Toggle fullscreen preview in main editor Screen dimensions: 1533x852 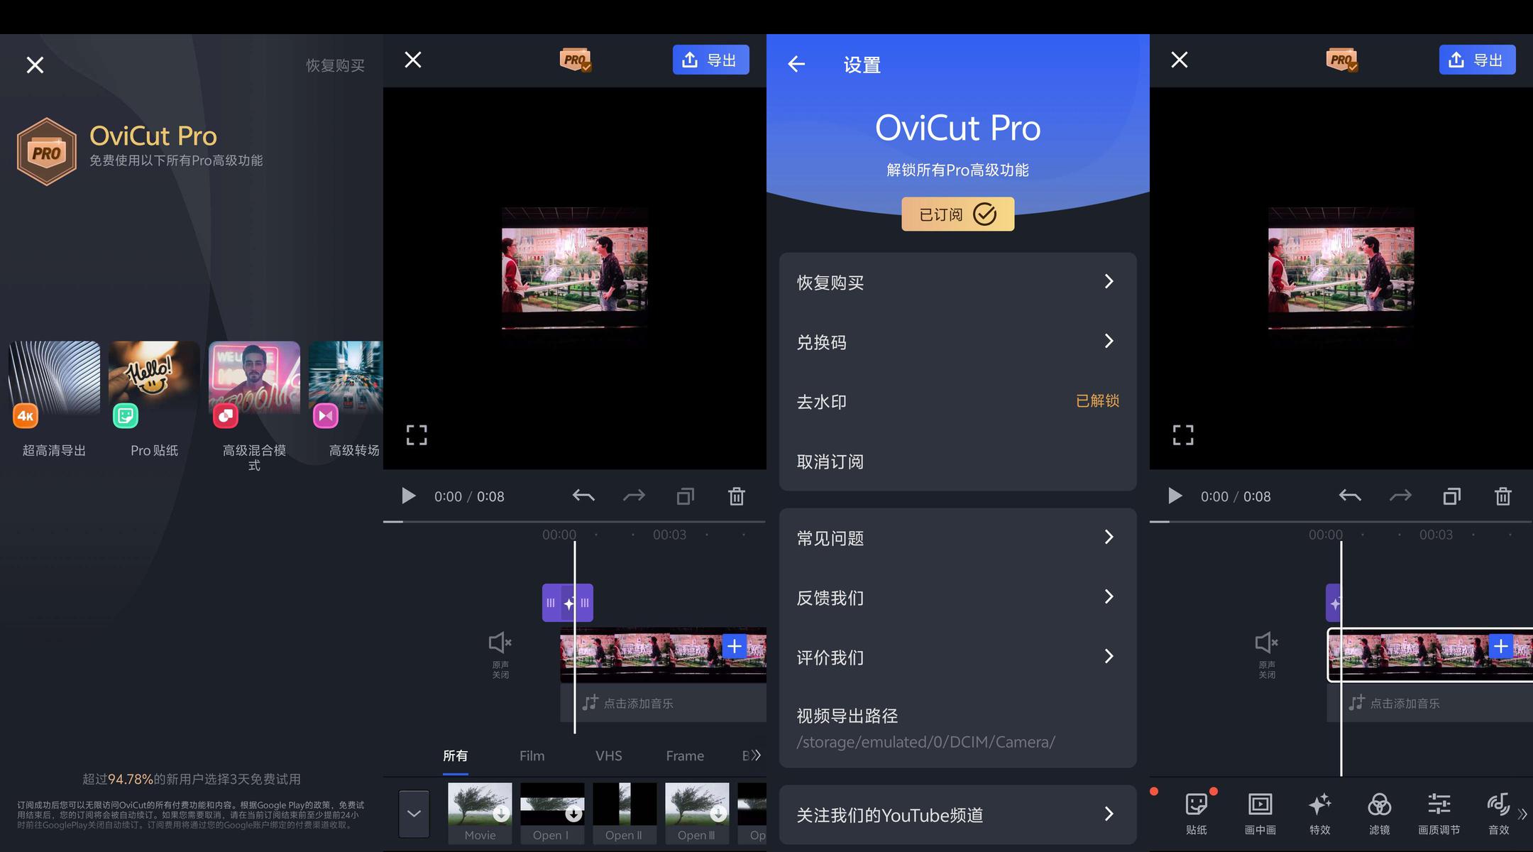[x=1183, y=435]
